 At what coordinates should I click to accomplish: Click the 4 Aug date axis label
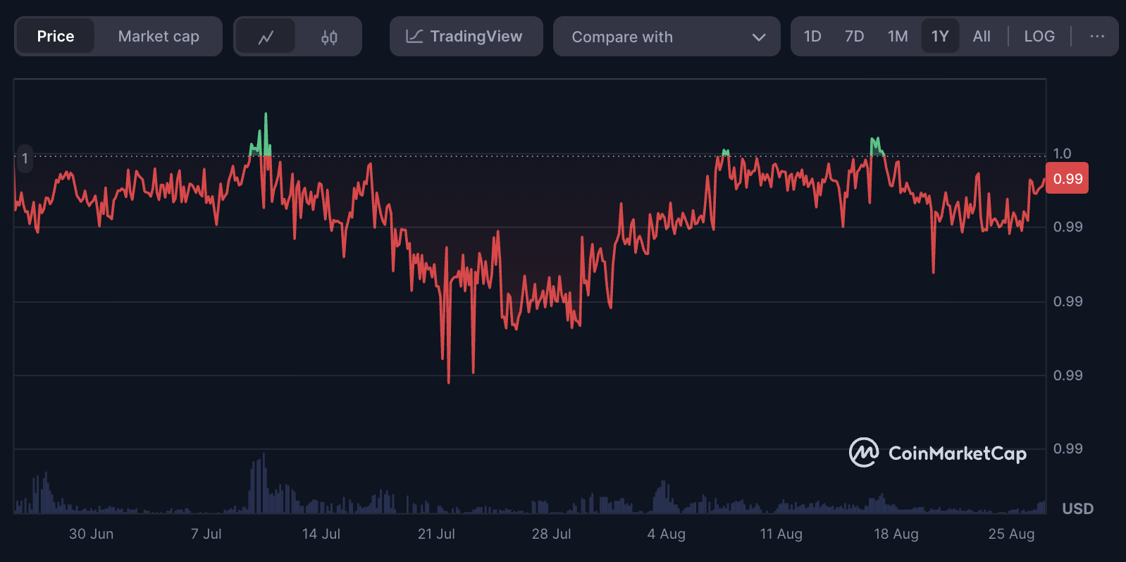click(666, 534)
